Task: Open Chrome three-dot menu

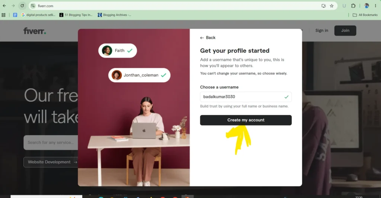Action: click(375, 6)
